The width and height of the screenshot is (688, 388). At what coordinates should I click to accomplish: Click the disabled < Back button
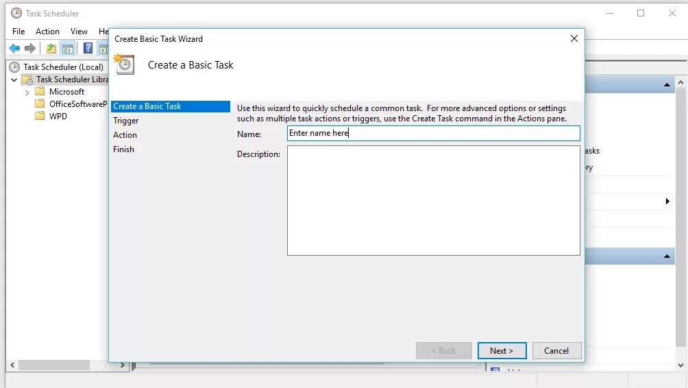tap(443, 351)
